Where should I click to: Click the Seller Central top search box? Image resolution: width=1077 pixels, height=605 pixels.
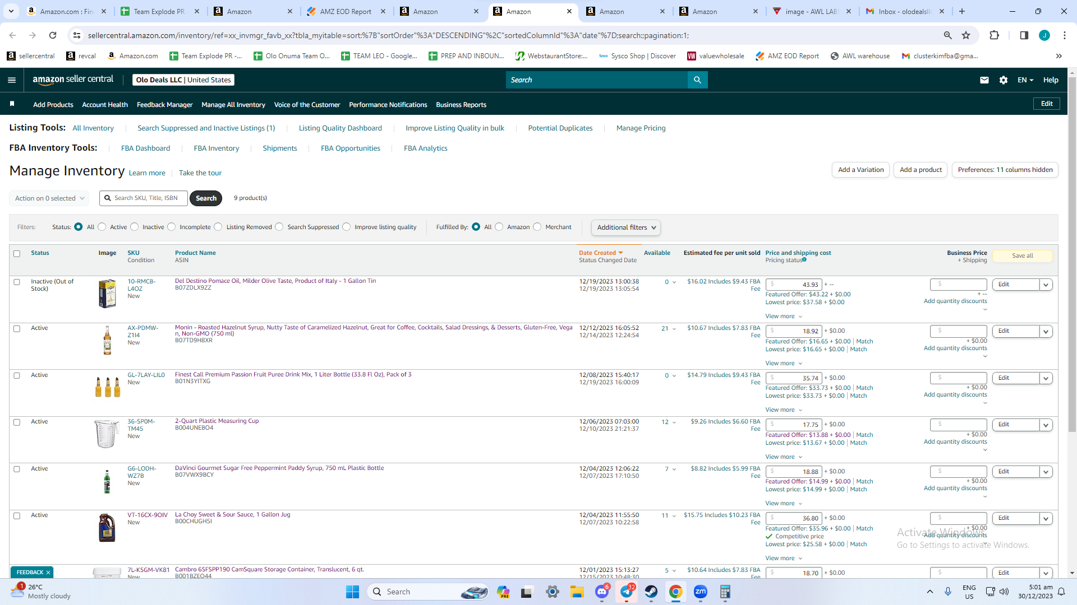pos(597,80)
